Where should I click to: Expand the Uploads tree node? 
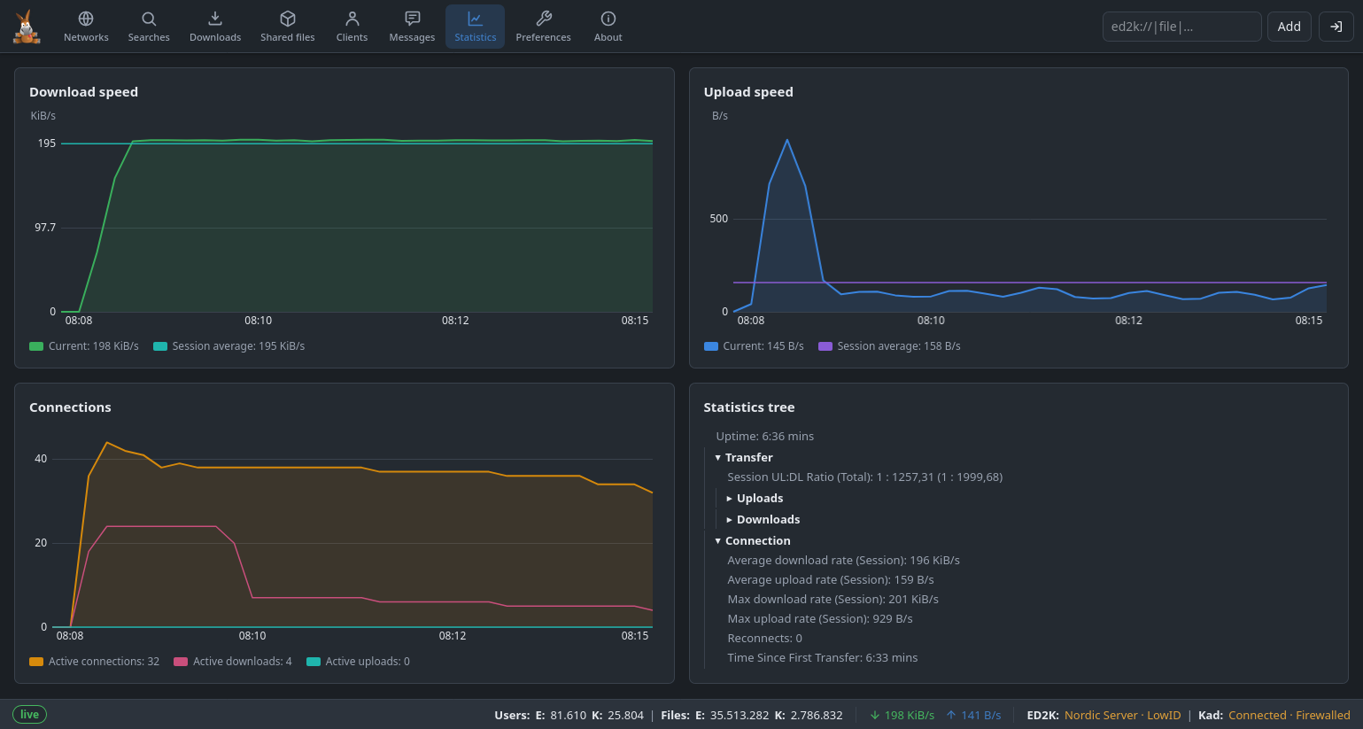tap(729, 499)
